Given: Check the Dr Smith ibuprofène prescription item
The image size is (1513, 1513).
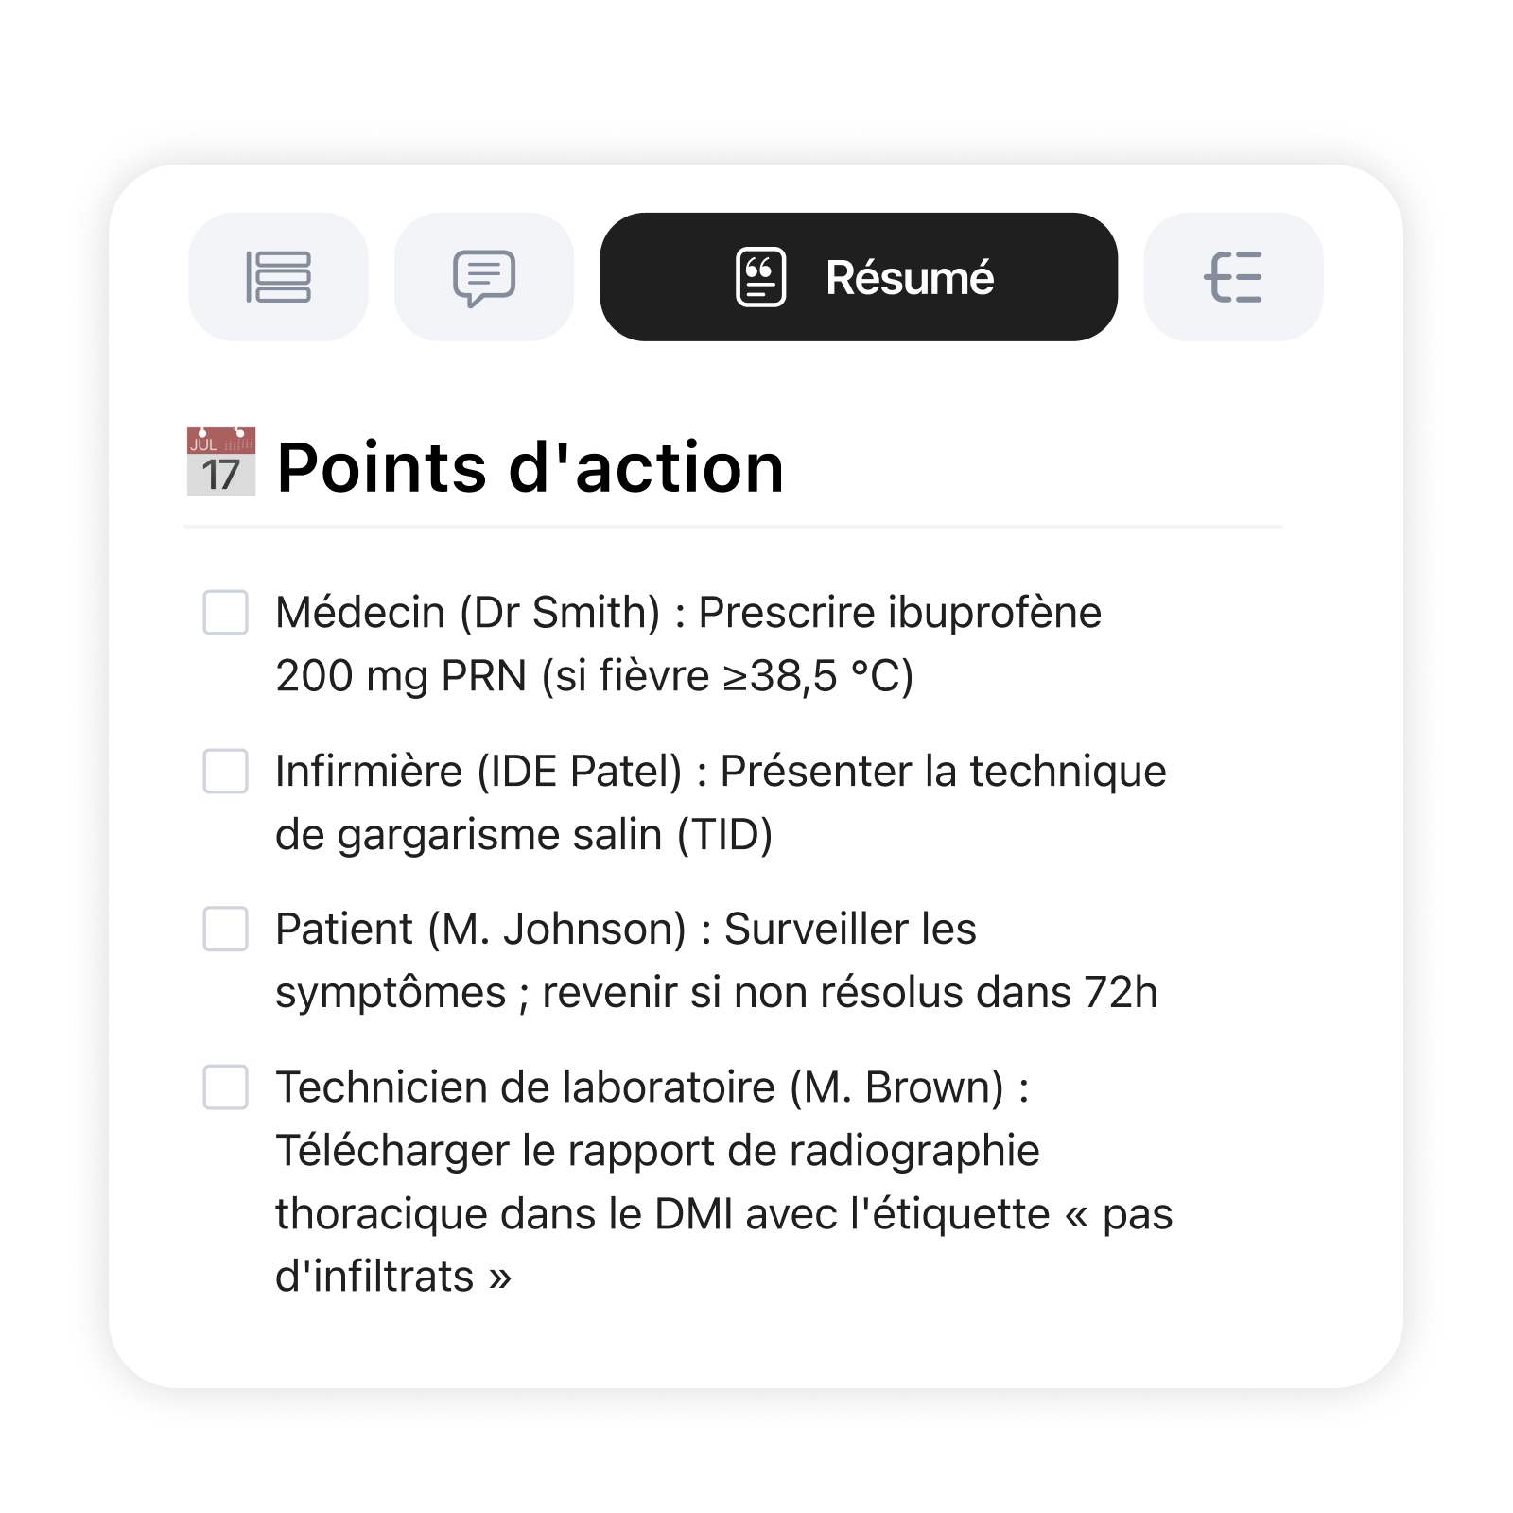Looking at the screenshot, I should coord(226,613).
